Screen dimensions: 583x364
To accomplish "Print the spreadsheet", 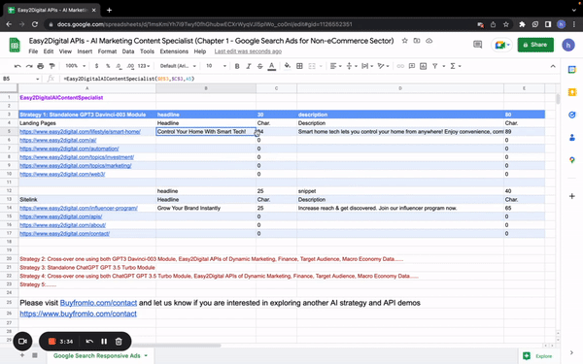I will [41, 66].
